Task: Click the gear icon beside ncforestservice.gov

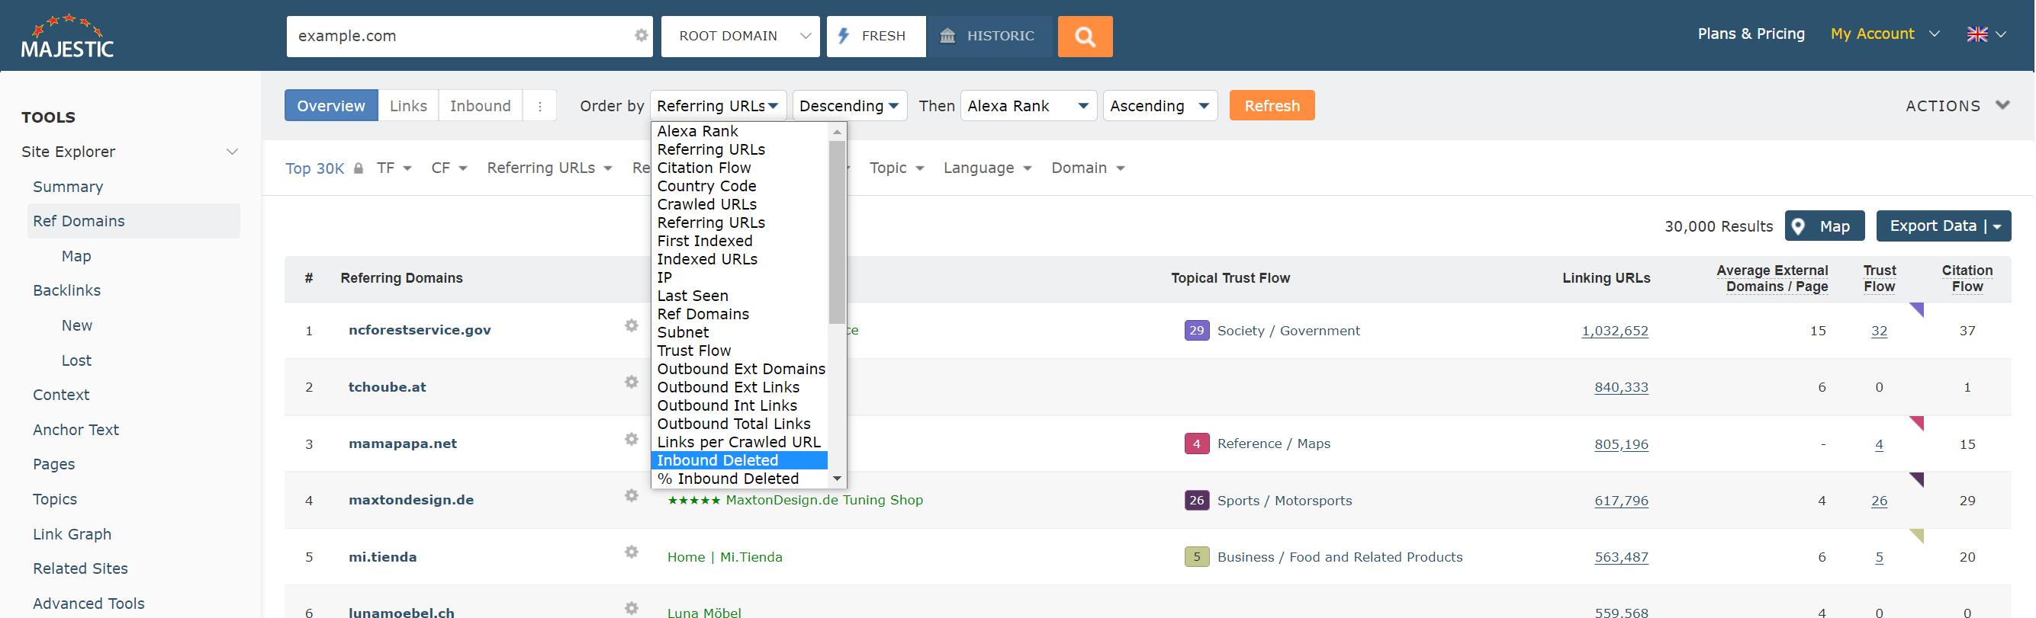Action: (x=631, y=326)
